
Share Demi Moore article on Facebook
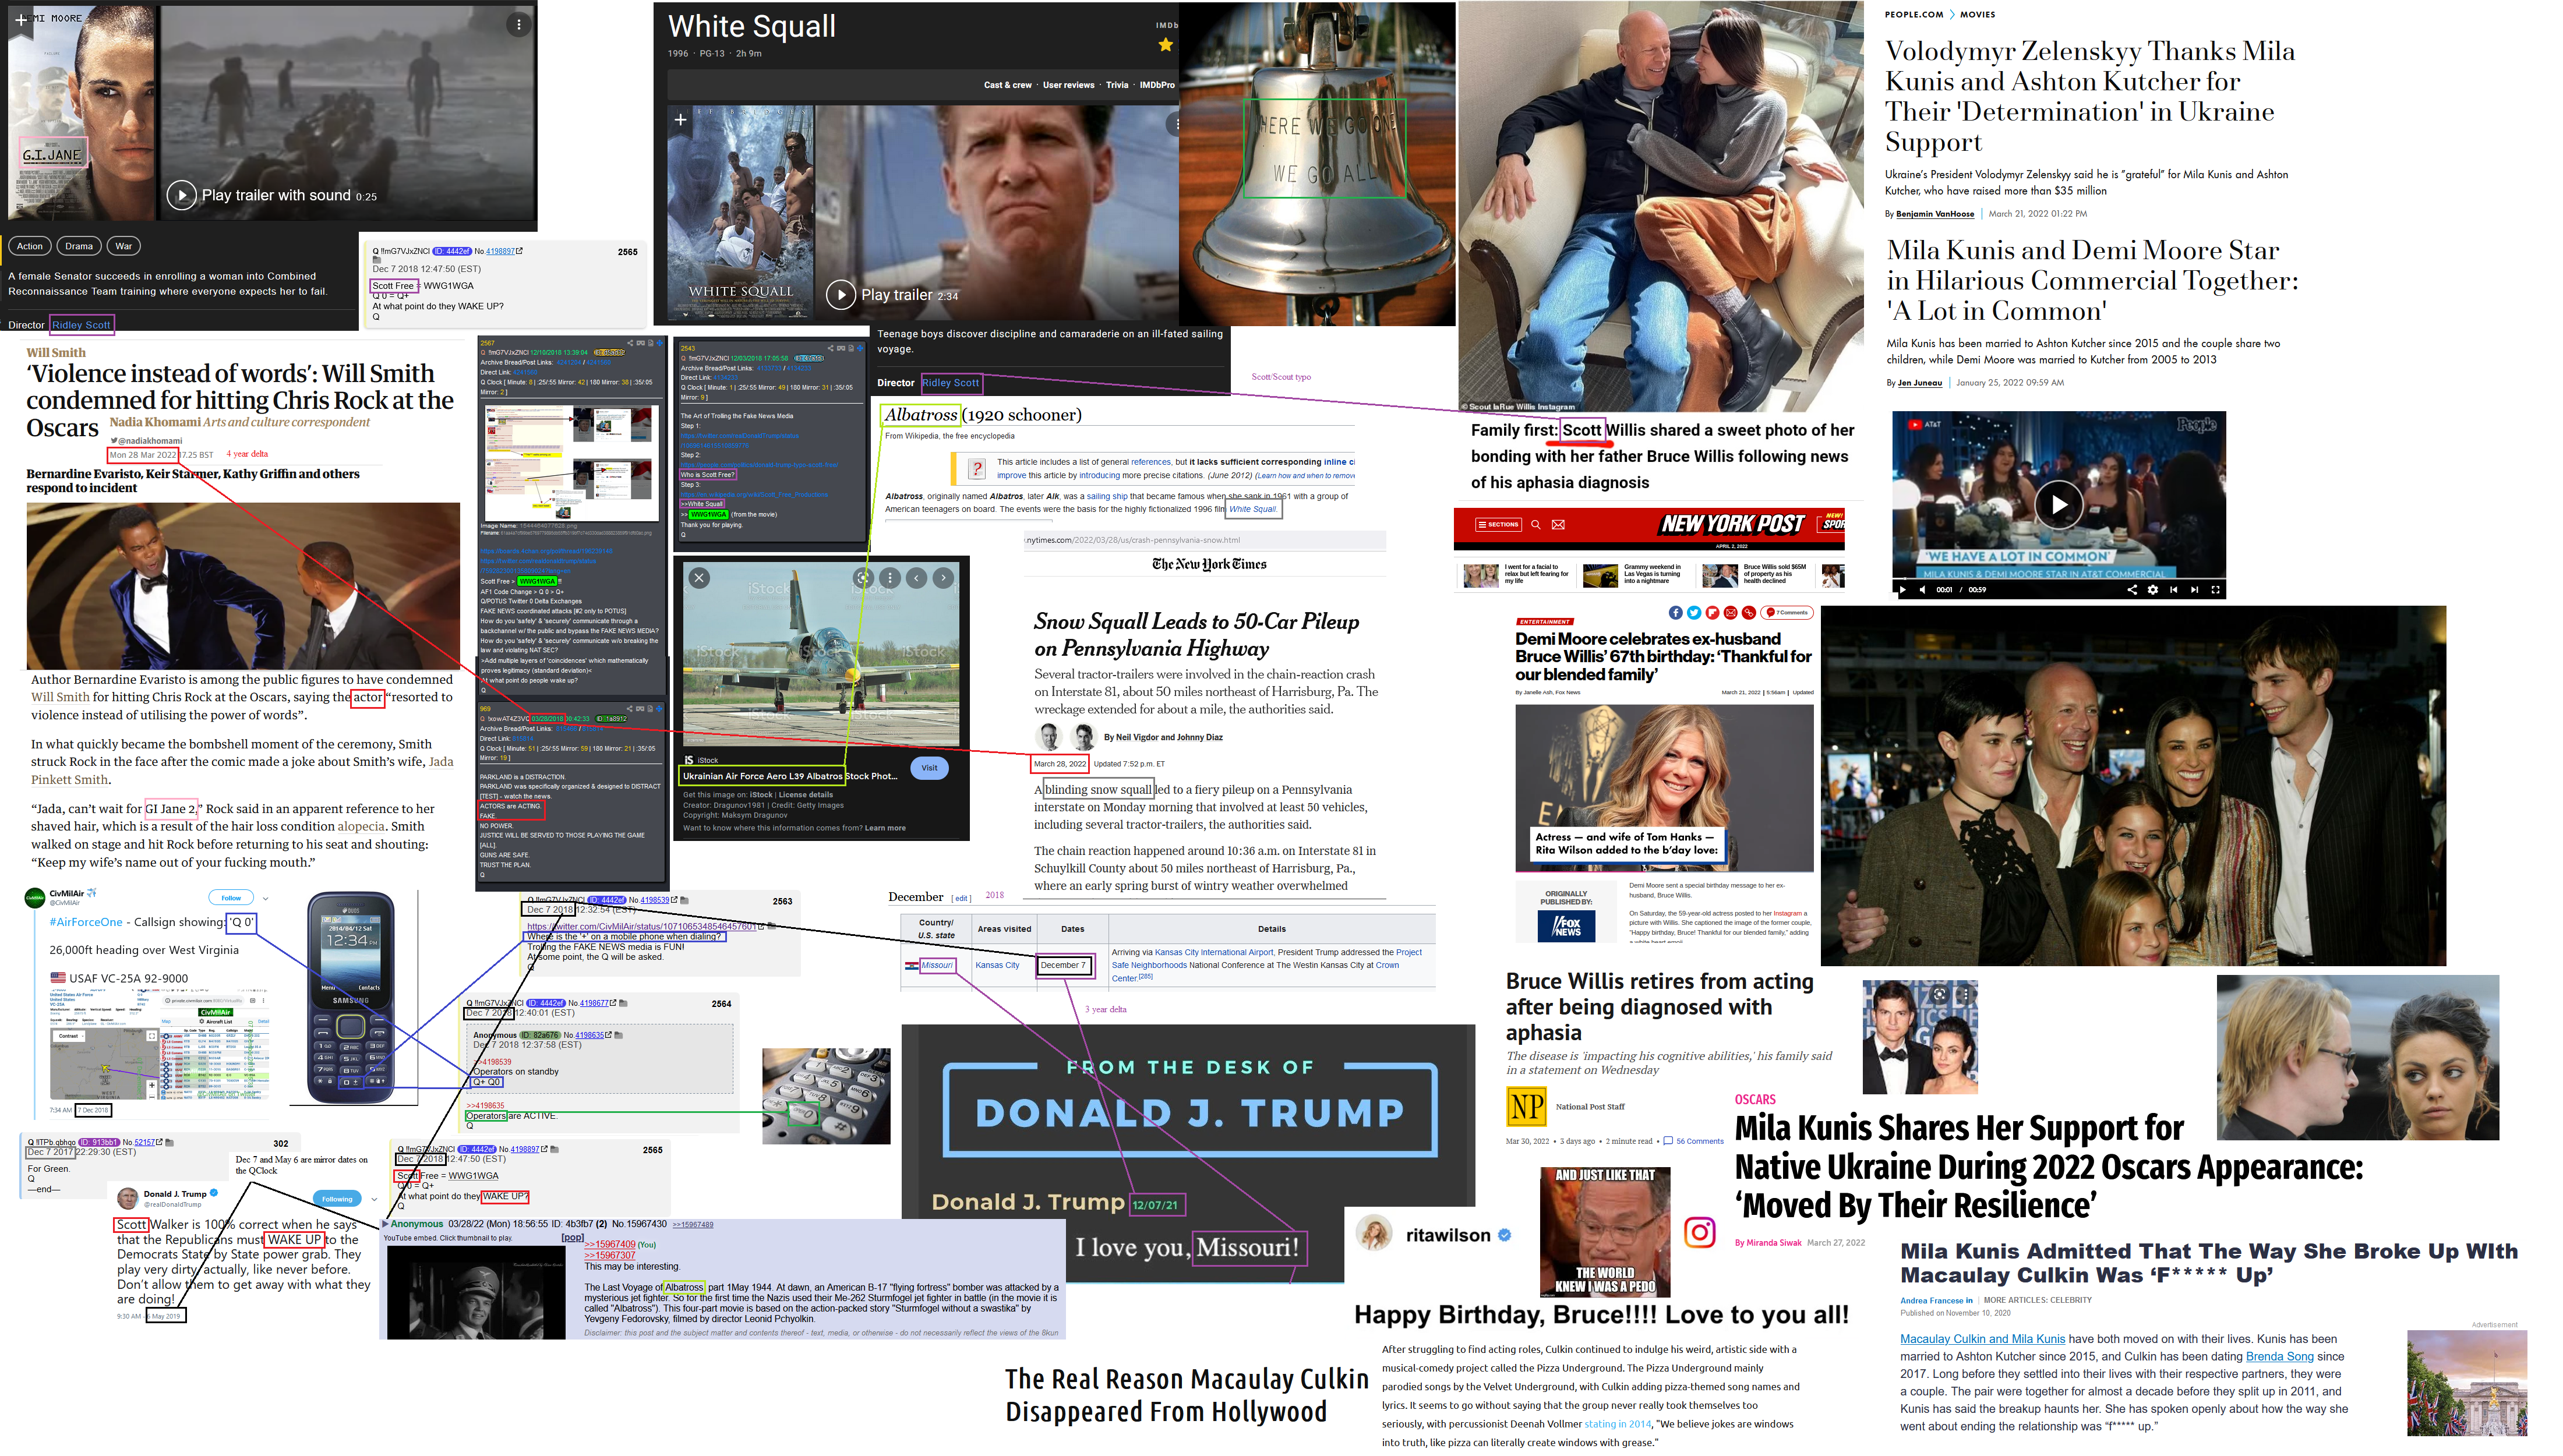pyautogui.click(x=1676, y=613)
